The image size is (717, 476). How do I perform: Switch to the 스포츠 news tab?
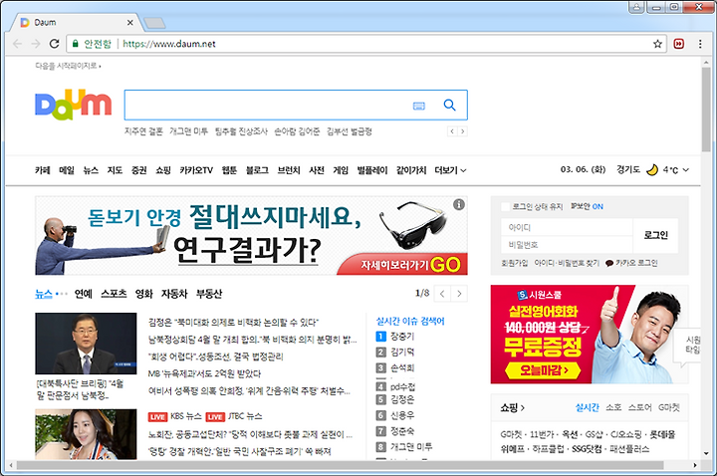point(114,294)
